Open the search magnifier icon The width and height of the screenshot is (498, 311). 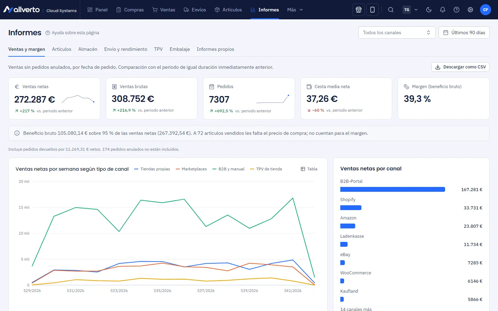391,10
